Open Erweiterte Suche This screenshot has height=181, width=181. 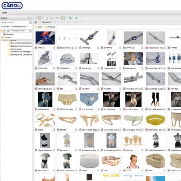(19, 27)
